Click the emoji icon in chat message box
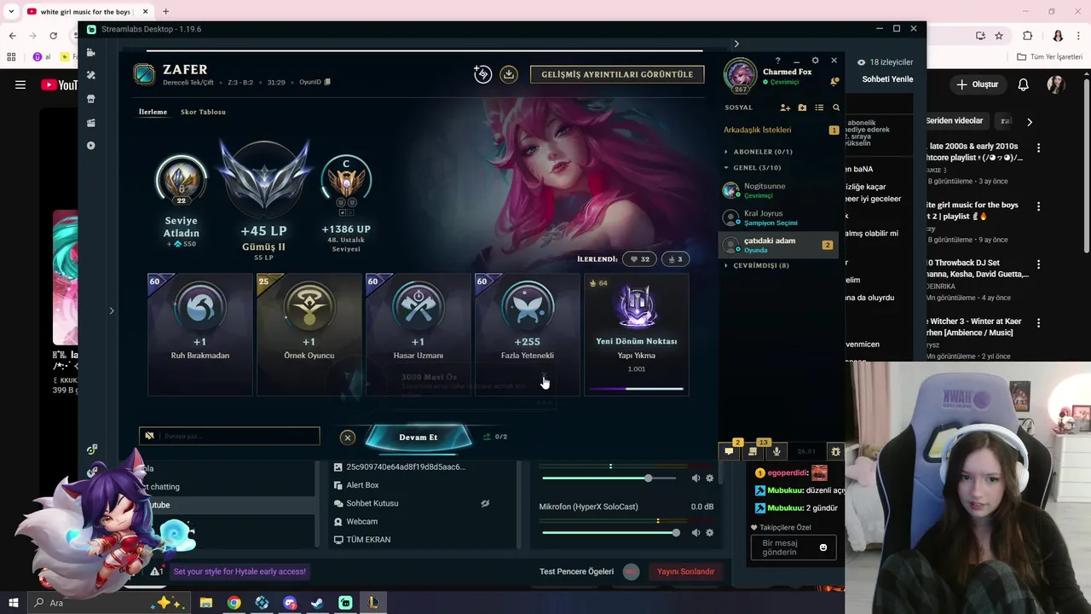 [823, 547]
